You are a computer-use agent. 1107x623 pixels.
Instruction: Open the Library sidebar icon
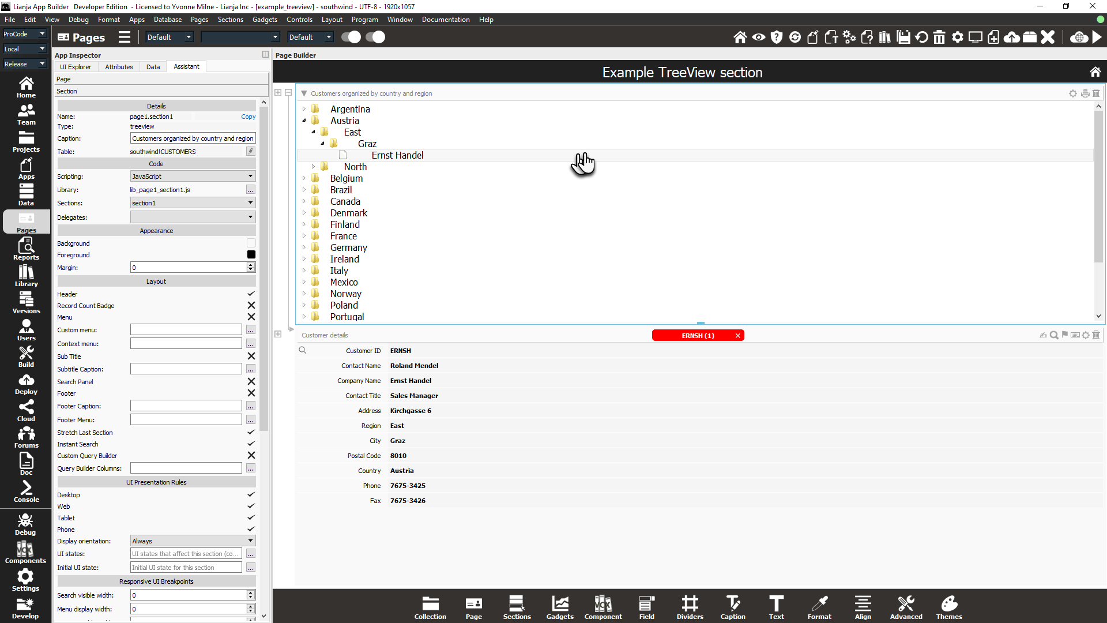(26, 276)
